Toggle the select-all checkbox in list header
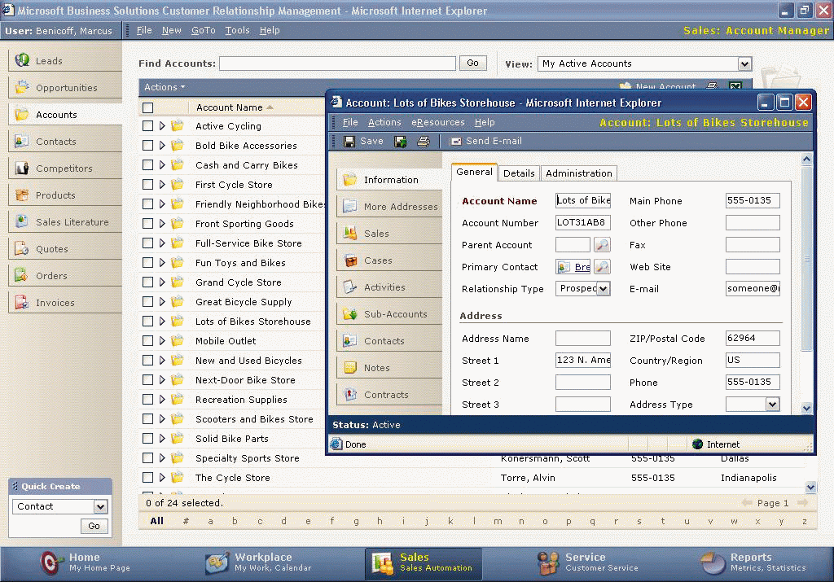The image size is (834, 582). click(147, 107)
